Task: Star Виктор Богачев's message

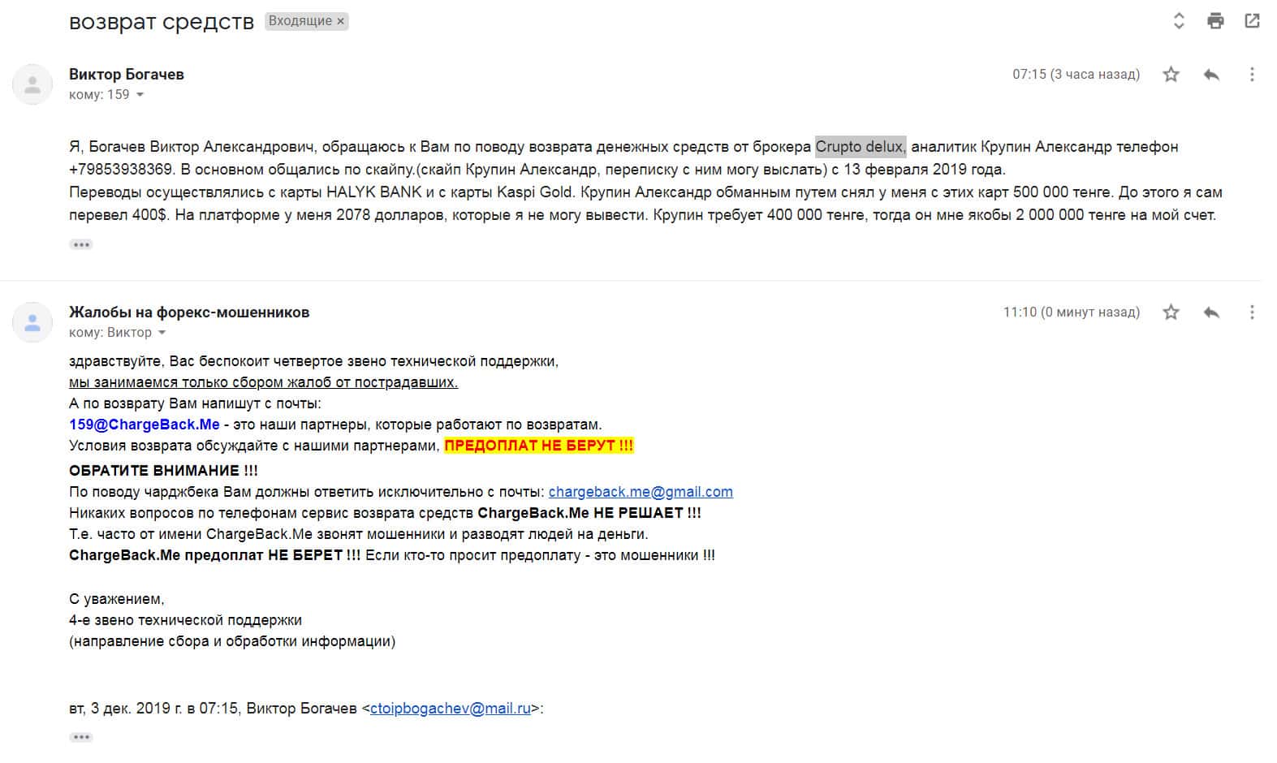Action: (x=1171, y=75)
